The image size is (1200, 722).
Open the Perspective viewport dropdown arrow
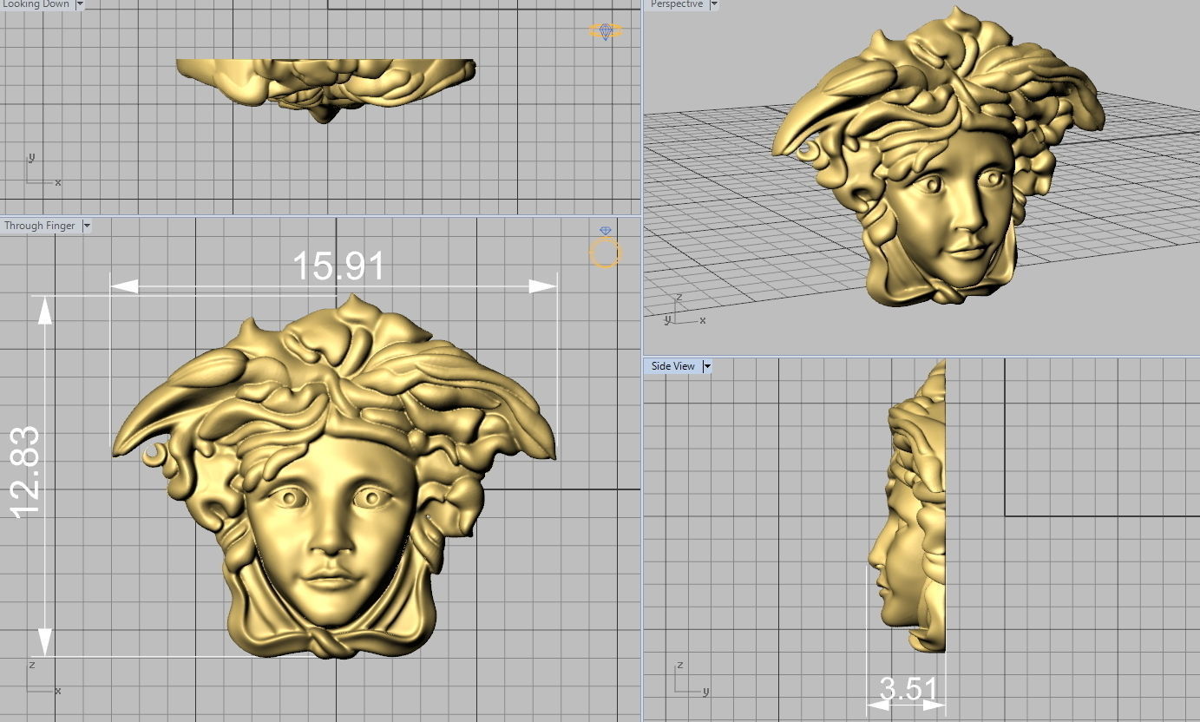714,4
